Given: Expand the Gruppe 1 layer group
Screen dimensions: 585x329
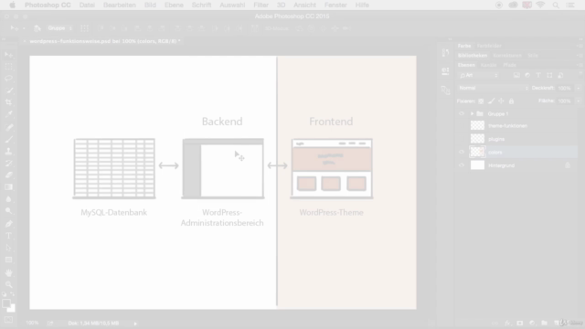Looking at the screenshot, I should coord(472,113).
